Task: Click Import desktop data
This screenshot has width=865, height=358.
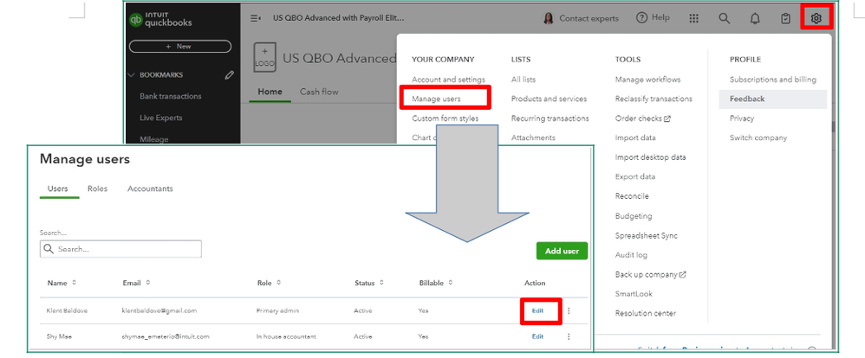Action: tap(650, 157)
